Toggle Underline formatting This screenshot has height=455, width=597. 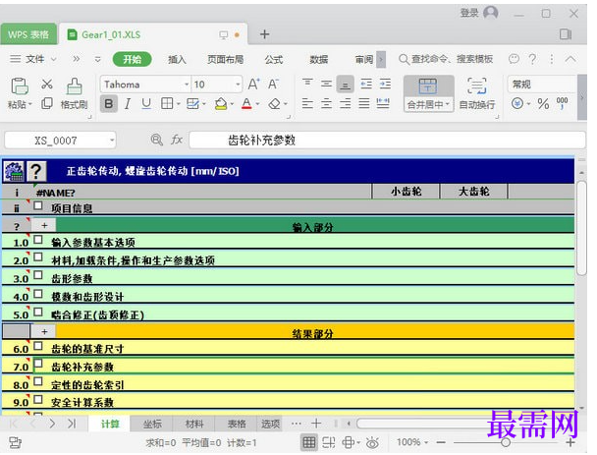pyautogui.click(x=146, y=103)
